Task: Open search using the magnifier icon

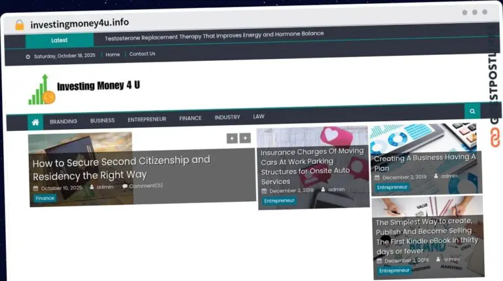Action: click(472, 112)
